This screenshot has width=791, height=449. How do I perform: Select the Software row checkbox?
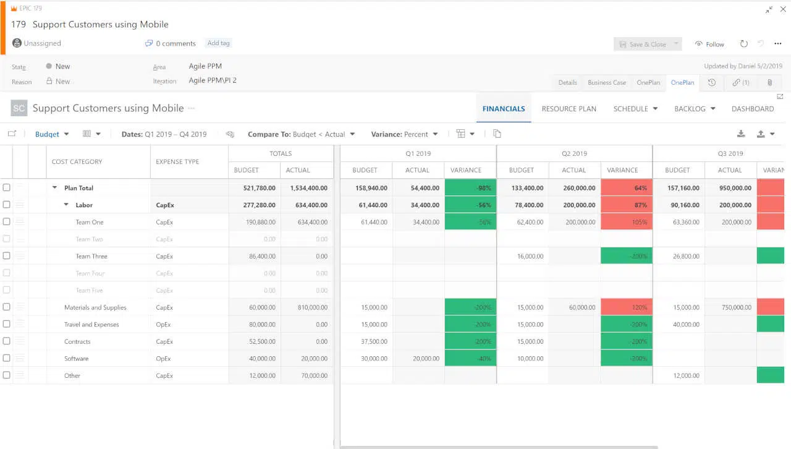[7, 358]
